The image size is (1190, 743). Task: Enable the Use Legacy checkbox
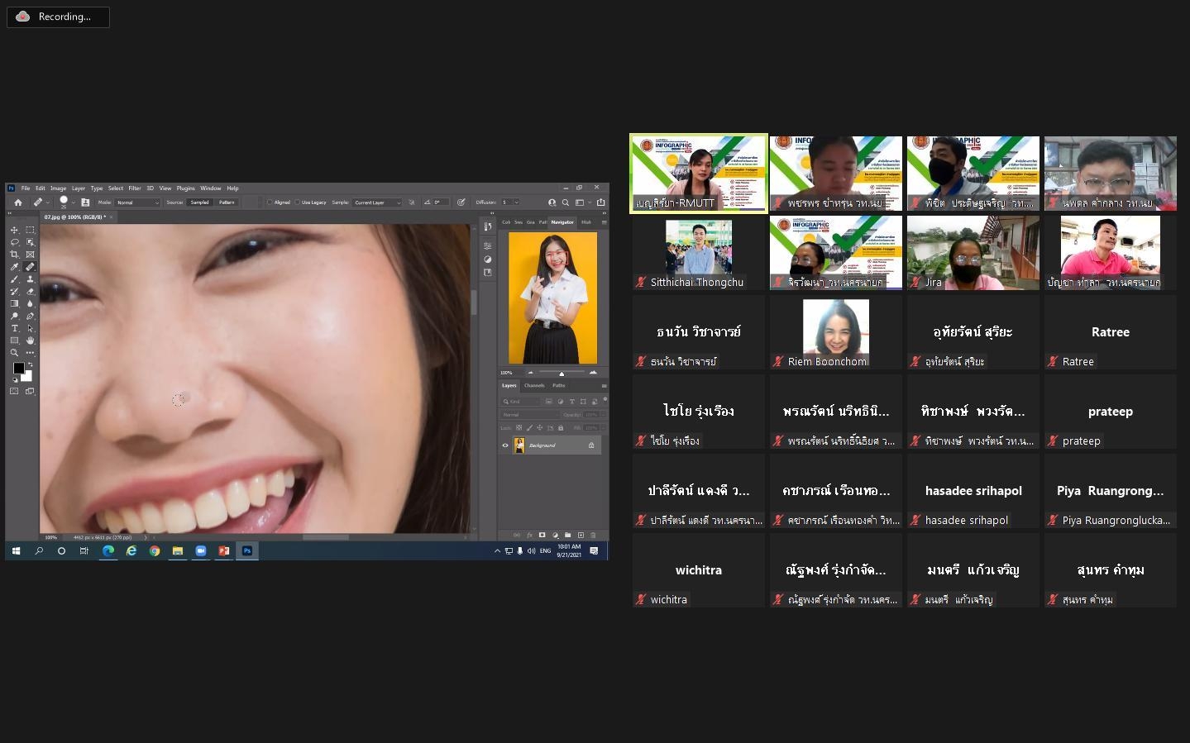click(x=297, y=202)
